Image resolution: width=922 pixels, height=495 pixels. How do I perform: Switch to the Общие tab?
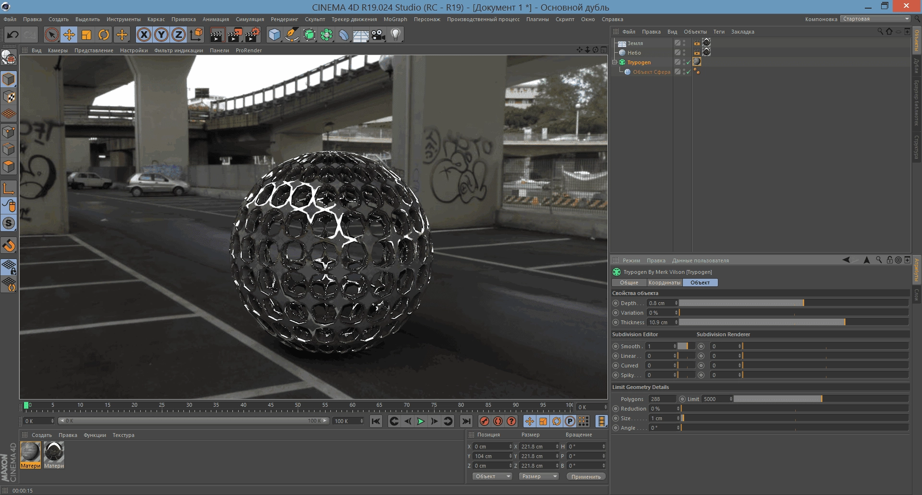(629, 283)
